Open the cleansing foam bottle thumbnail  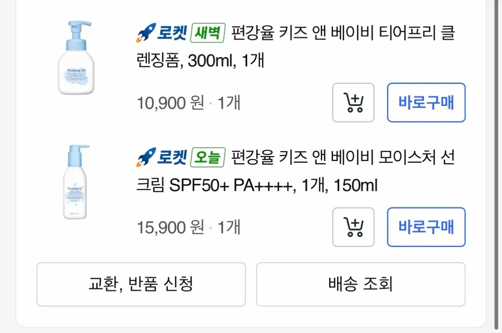tap(76, 58)
